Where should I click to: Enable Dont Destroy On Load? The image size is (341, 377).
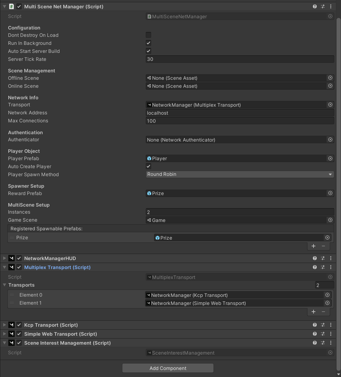click(x=148, y=35)
